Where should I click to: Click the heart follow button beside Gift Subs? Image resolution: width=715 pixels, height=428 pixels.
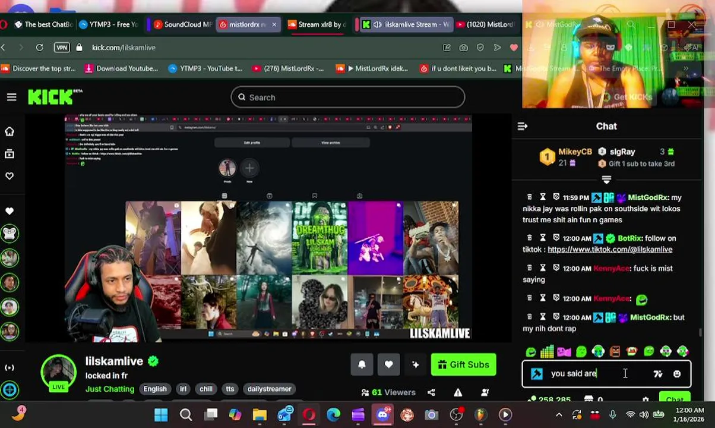pos(388,364)
